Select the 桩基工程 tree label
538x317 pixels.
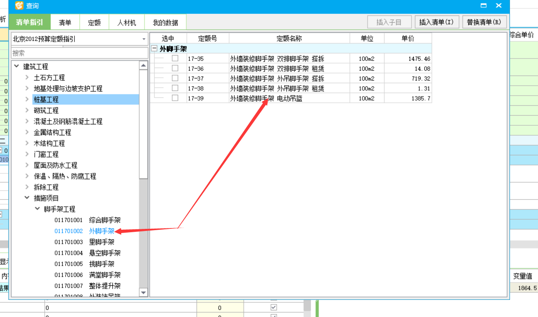tap(46, 99)
